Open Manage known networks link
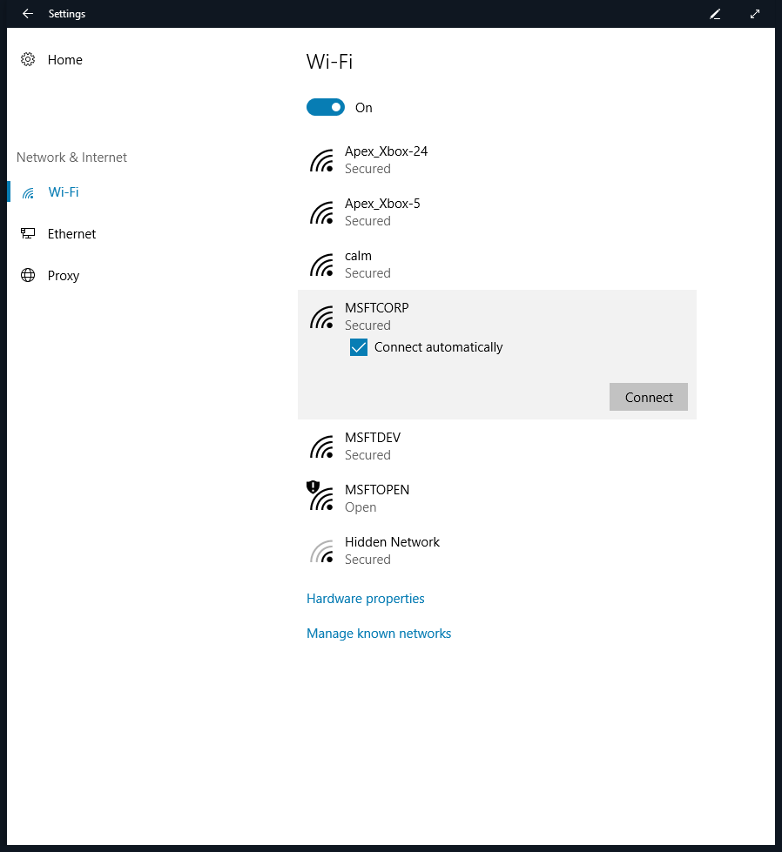The width and height of the screenshot is (782, 852). point(379,634)
